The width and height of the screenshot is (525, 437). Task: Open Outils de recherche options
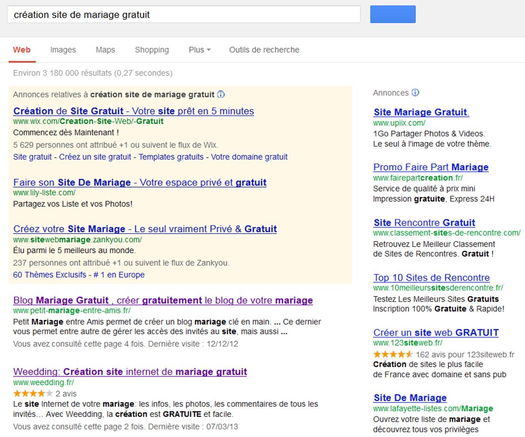(264, 50)
